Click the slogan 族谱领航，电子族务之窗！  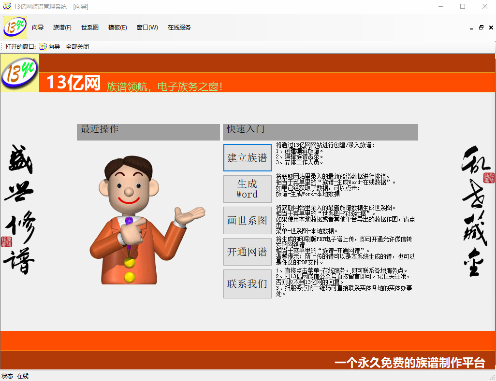[x=164, y=86]
